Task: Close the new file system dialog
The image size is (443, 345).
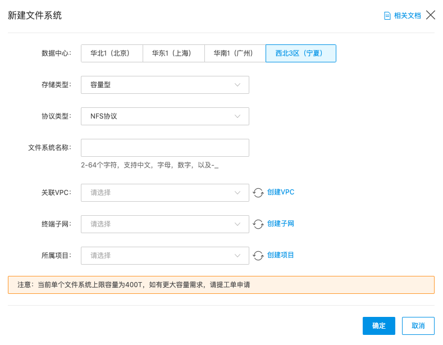Action: [x=431, y=15]
